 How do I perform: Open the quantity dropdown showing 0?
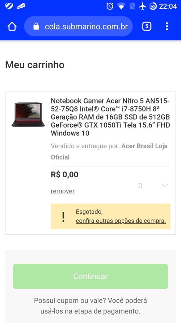153,186
